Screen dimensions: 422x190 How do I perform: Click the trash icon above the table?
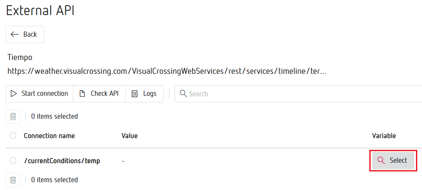point(13,116)
